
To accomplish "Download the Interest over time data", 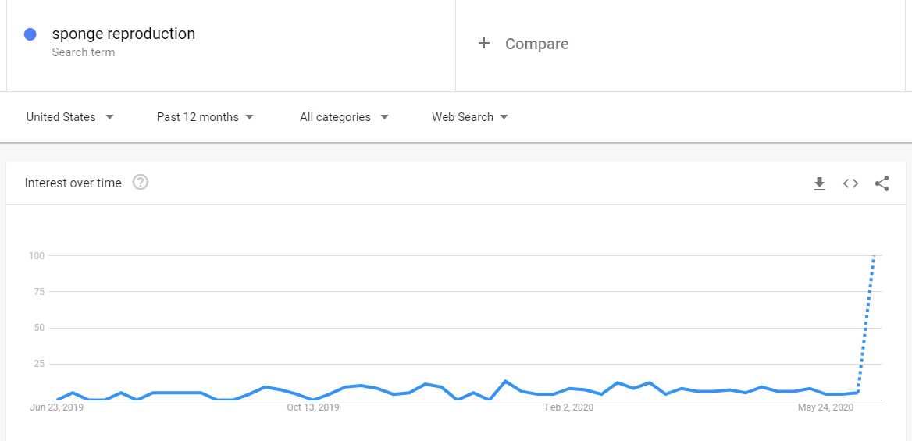I will [820, 184].
